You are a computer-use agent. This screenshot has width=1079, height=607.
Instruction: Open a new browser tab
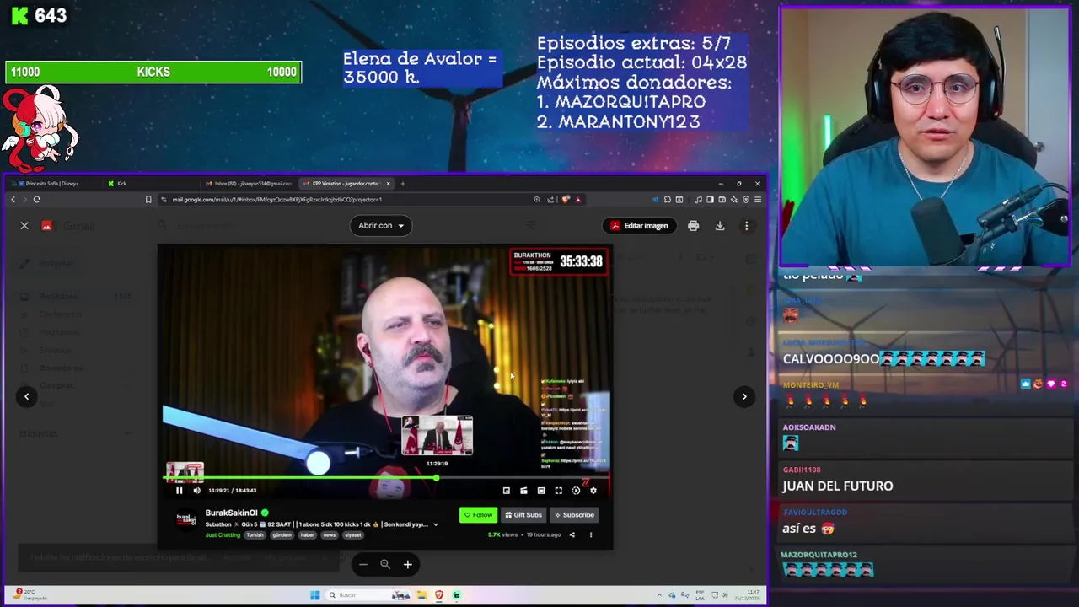(403, 183)
